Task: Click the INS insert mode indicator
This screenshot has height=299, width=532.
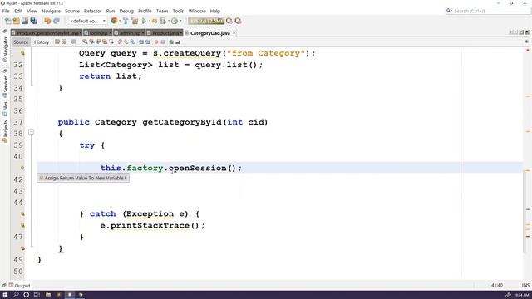Action: pos(525,286)
